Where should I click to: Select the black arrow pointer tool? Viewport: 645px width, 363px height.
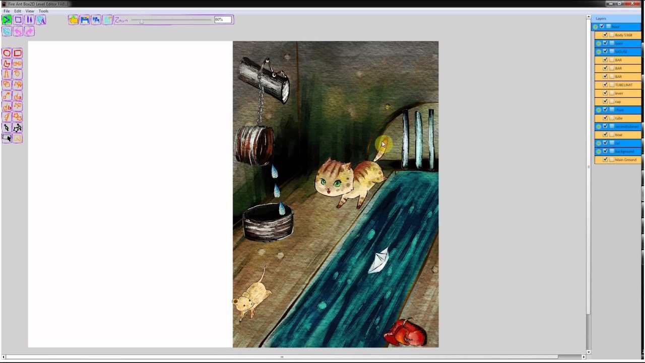coord(7,128)
